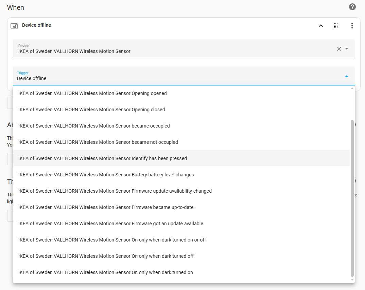Collapse the Device offline trigger card
Image resolution: width=365 pixels, height=290 pixels.
(320, 26)
